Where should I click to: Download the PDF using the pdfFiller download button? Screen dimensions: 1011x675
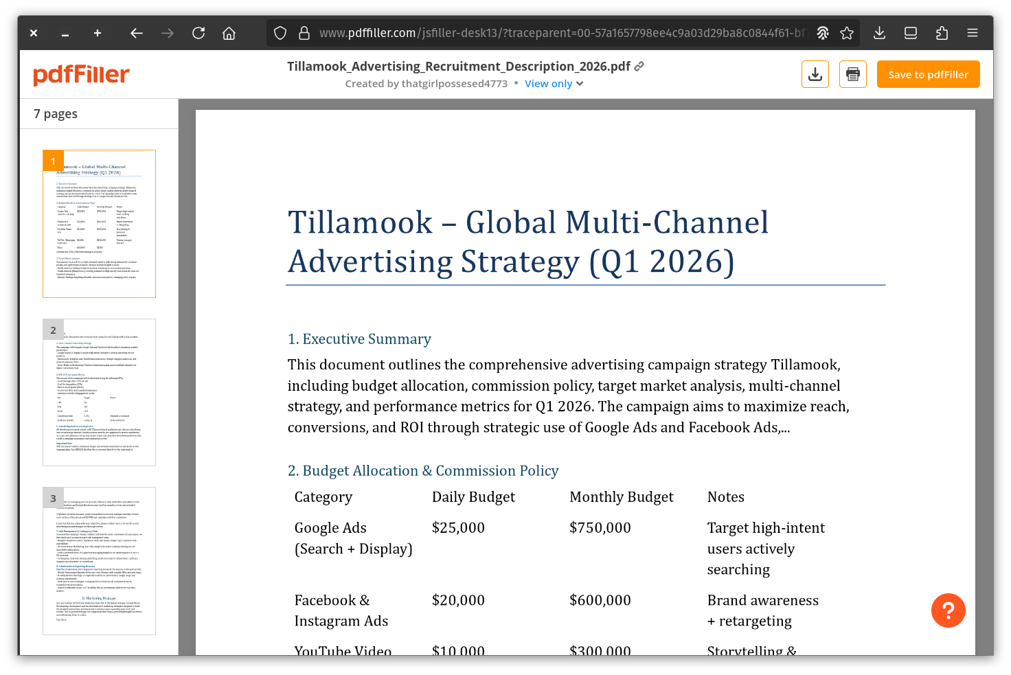click(815, 74)
